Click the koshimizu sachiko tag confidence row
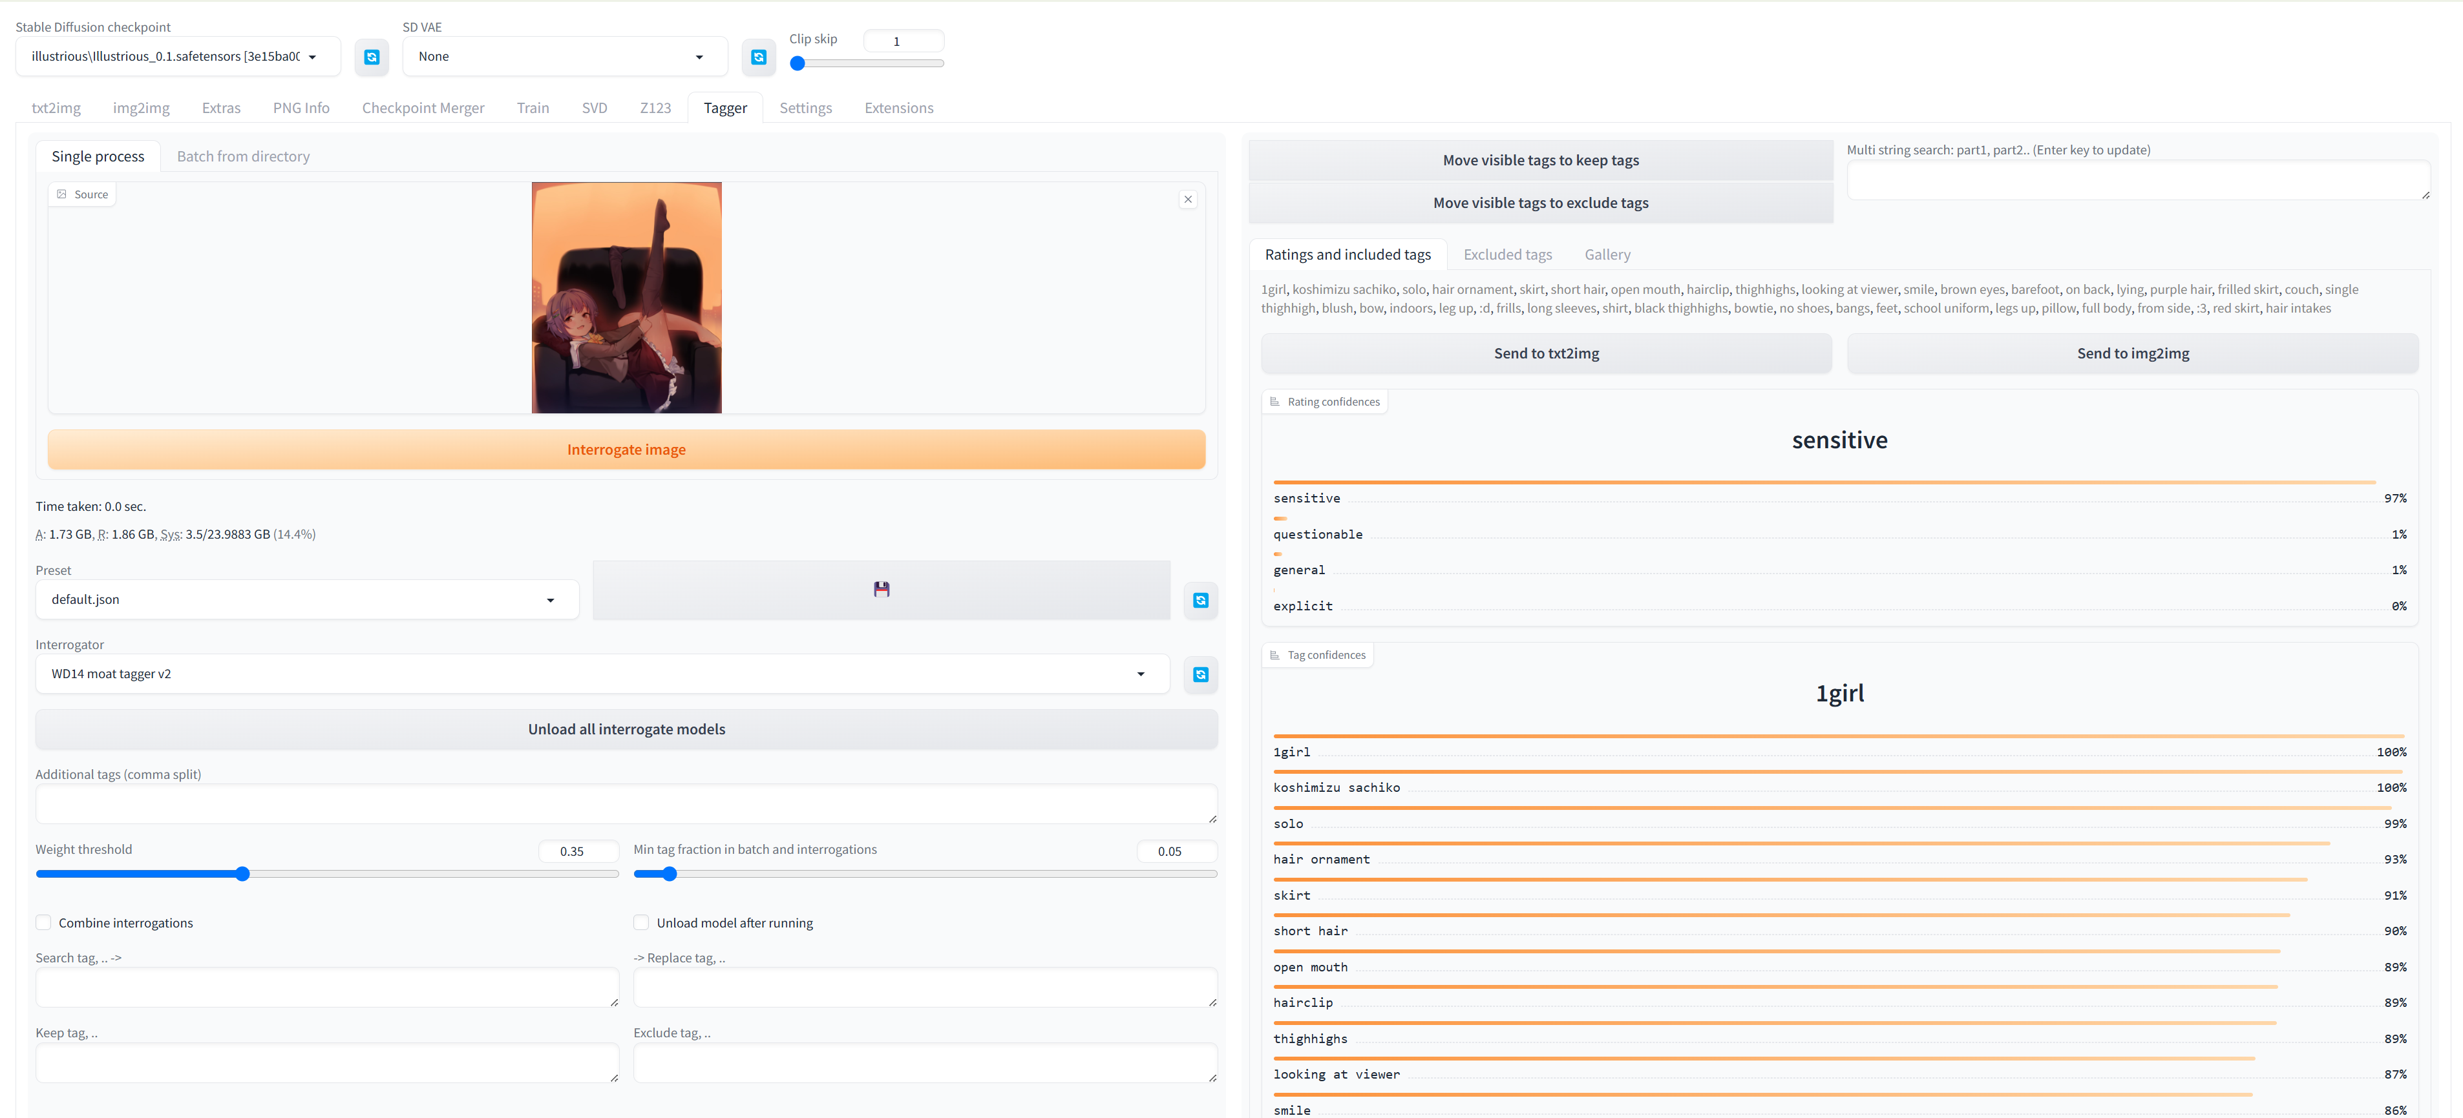 tap(1839, 783)
